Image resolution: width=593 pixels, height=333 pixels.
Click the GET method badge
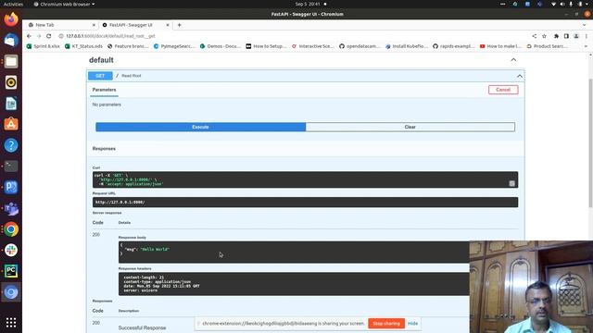coord(100,76)
